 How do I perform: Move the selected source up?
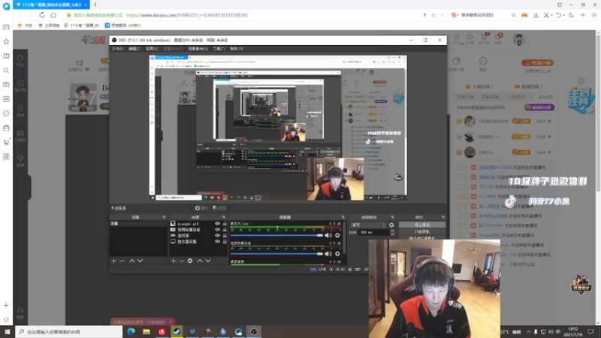(x=200, y=261)
